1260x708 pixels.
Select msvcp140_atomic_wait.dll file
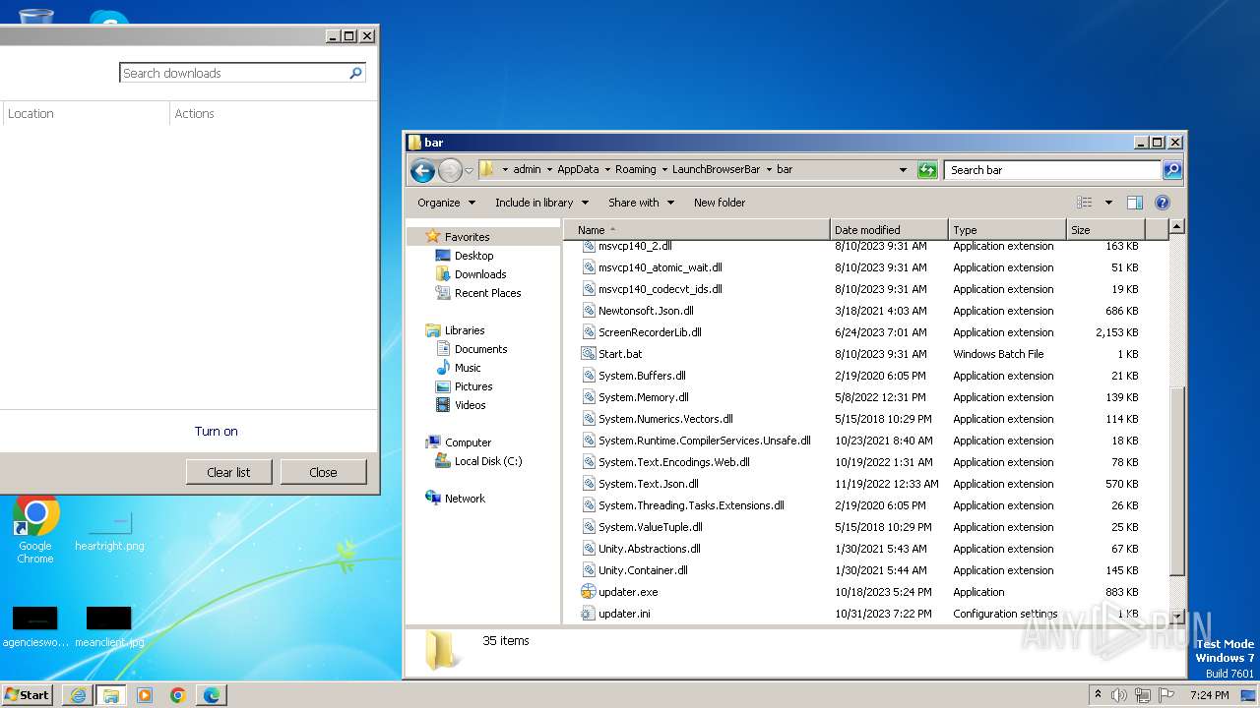tap(660, 267)
